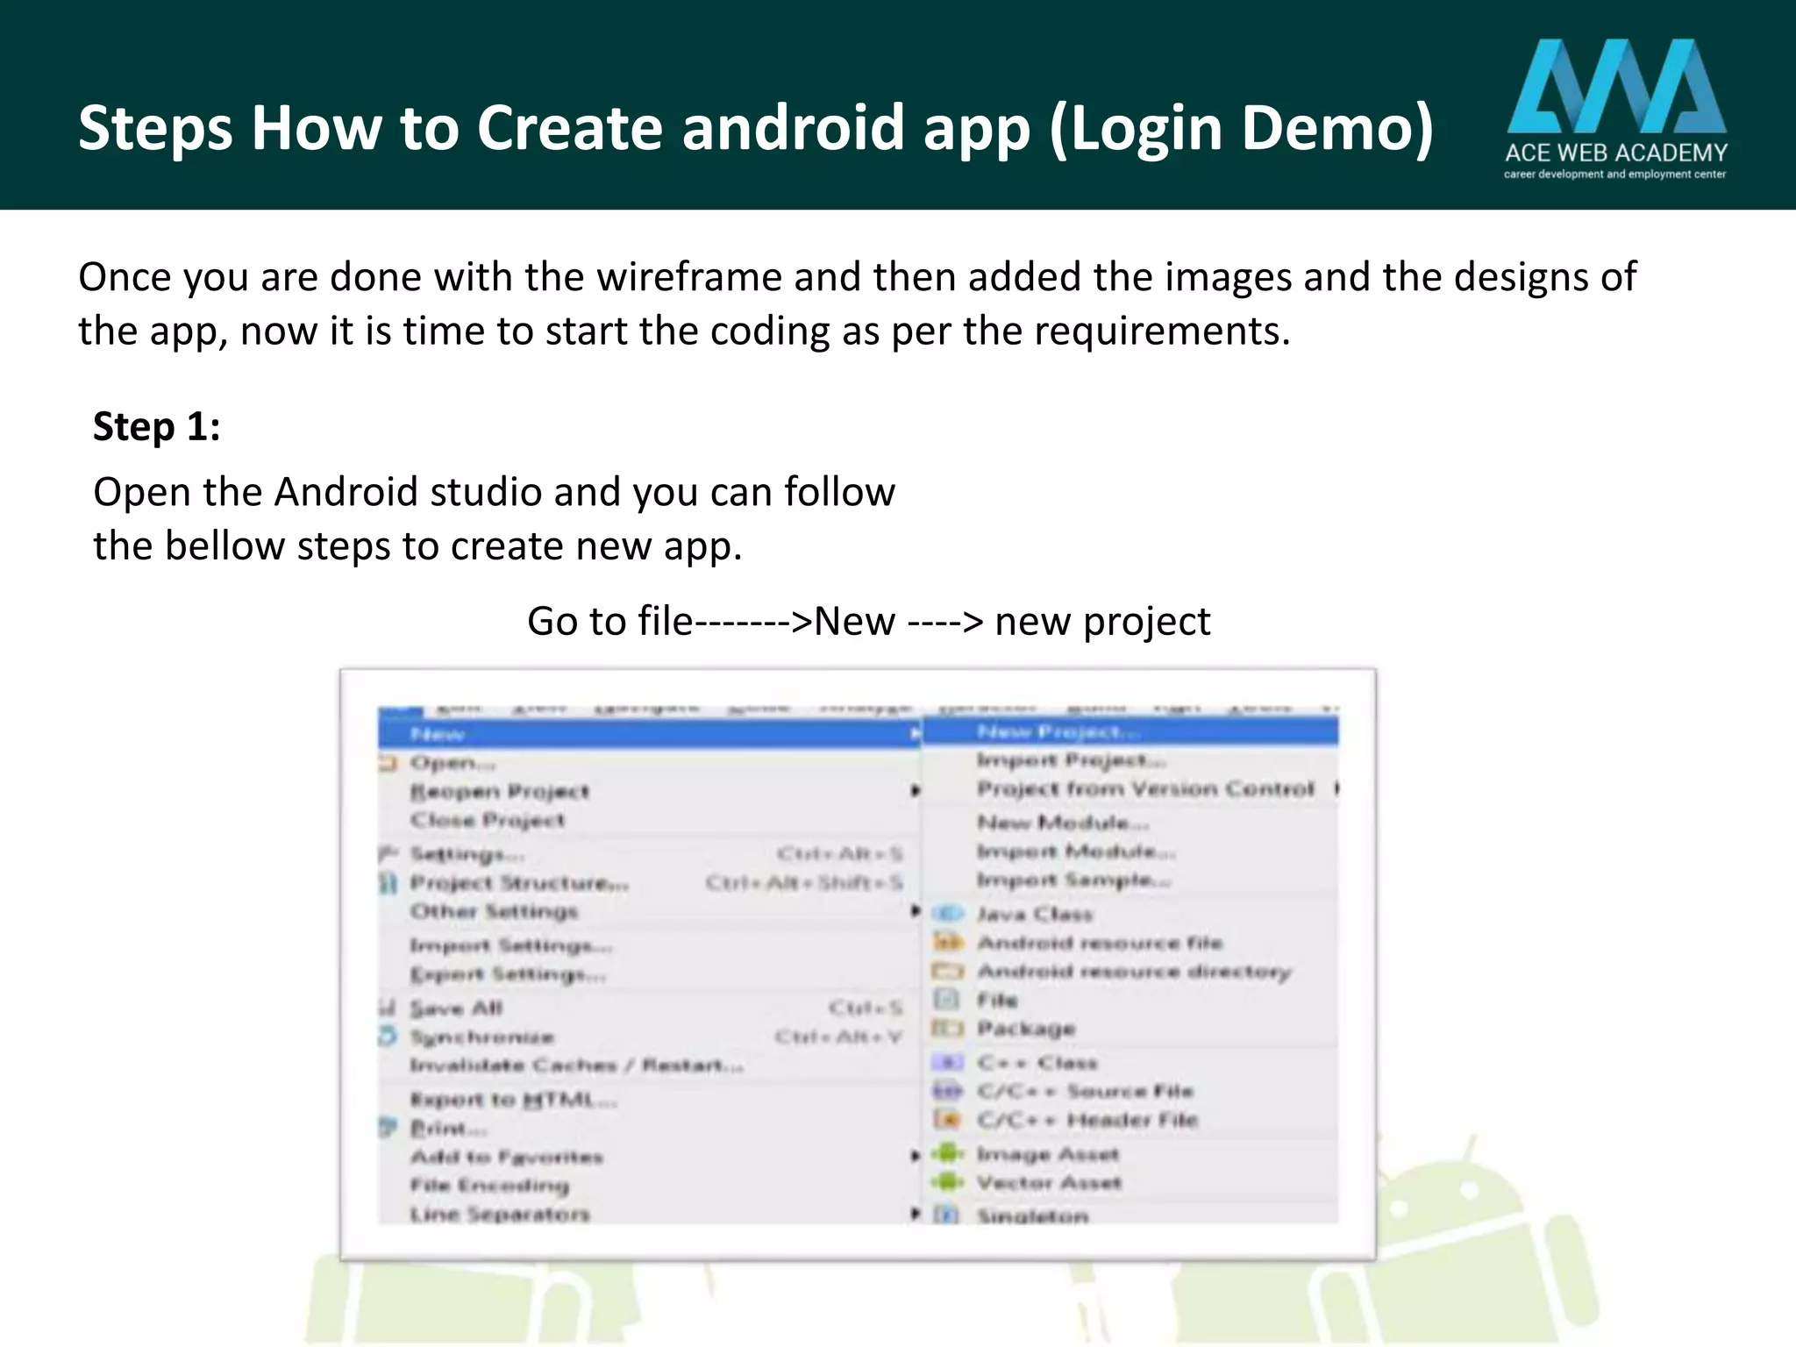Click the File document icon in the New submenu

pos(946,1000)
